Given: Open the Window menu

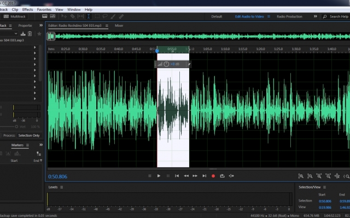Looking at the screenshot, I should 74,10.
